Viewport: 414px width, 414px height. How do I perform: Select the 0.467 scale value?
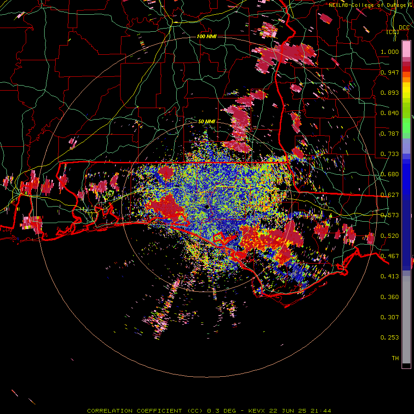pos(390,256)
